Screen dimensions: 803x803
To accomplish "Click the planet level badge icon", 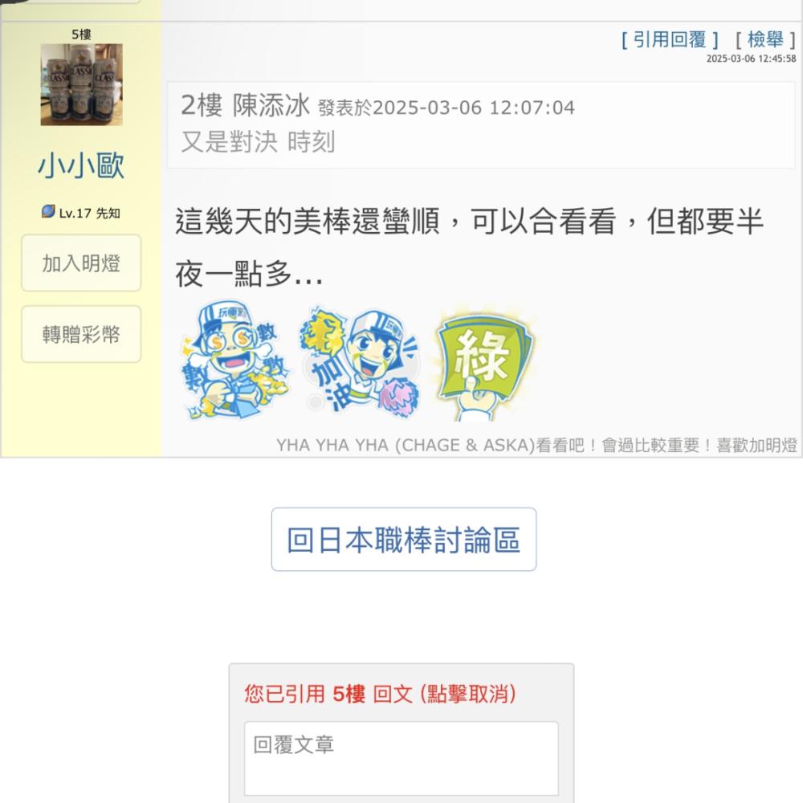I will [48, 211].
